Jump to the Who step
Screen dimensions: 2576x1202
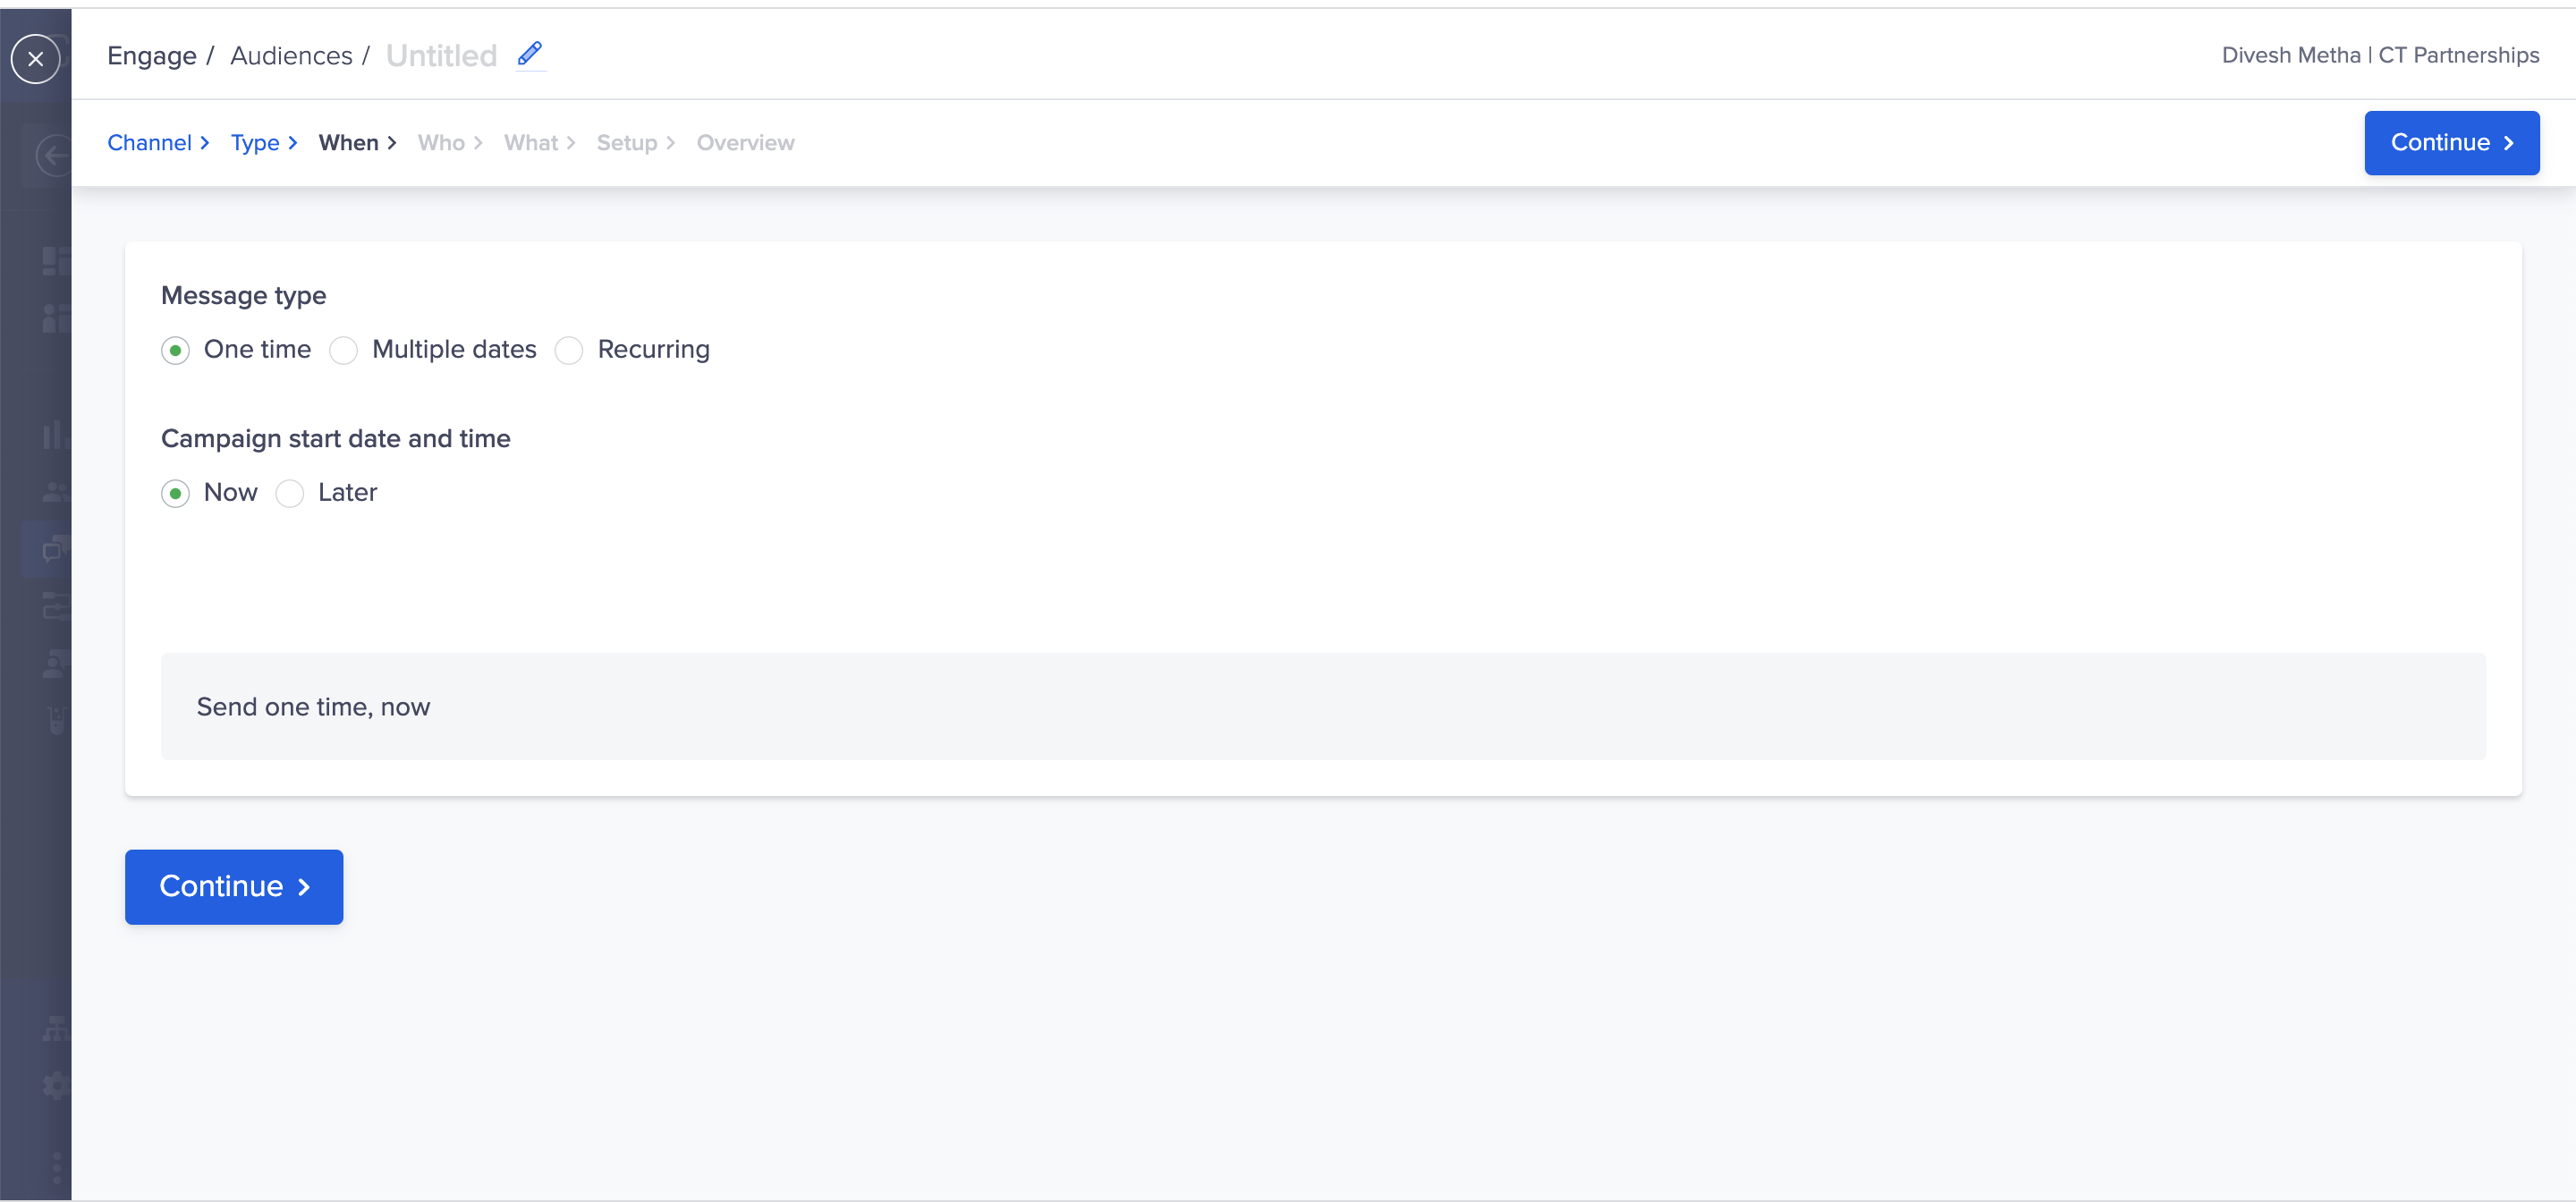pos(441,143)
